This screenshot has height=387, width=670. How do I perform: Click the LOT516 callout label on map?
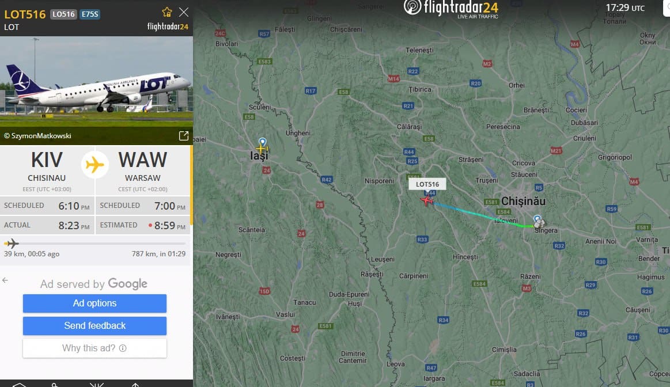[427, 184]
